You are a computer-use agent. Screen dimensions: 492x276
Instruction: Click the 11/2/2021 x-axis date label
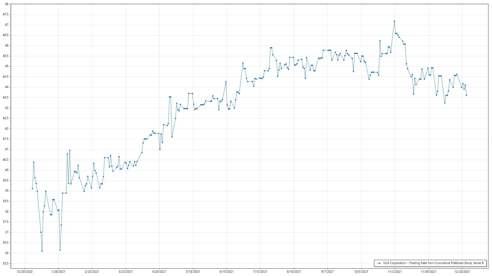(x=395, y=272)
